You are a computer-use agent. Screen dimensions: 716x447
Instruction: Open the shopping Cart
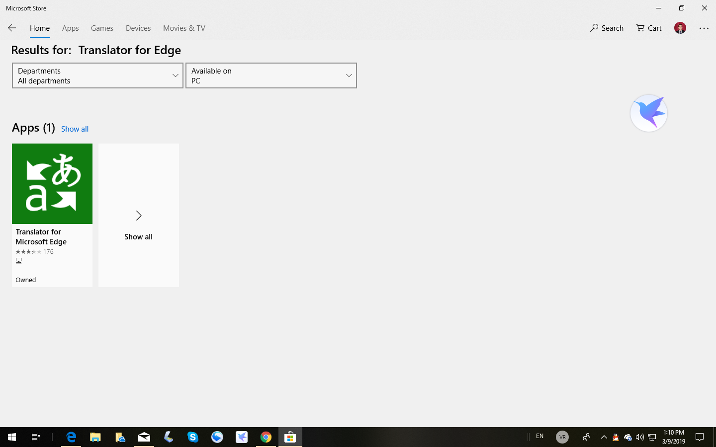[x=649, y=28]
